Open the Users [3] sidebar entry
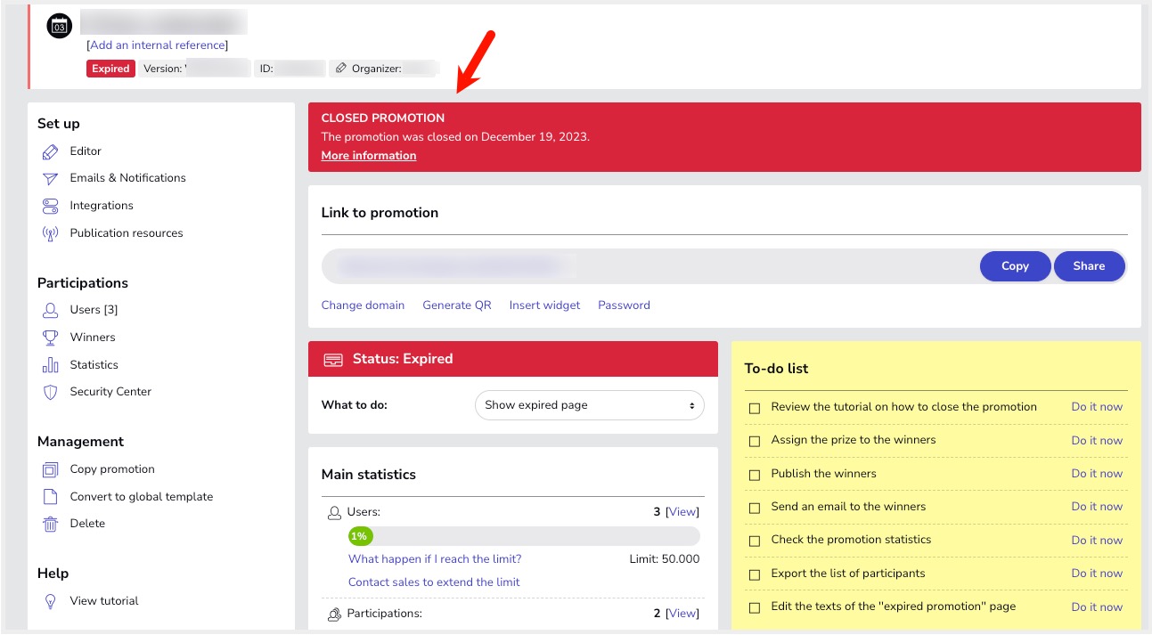Screen dimensions: 1152x635 (x=94, y=310)
